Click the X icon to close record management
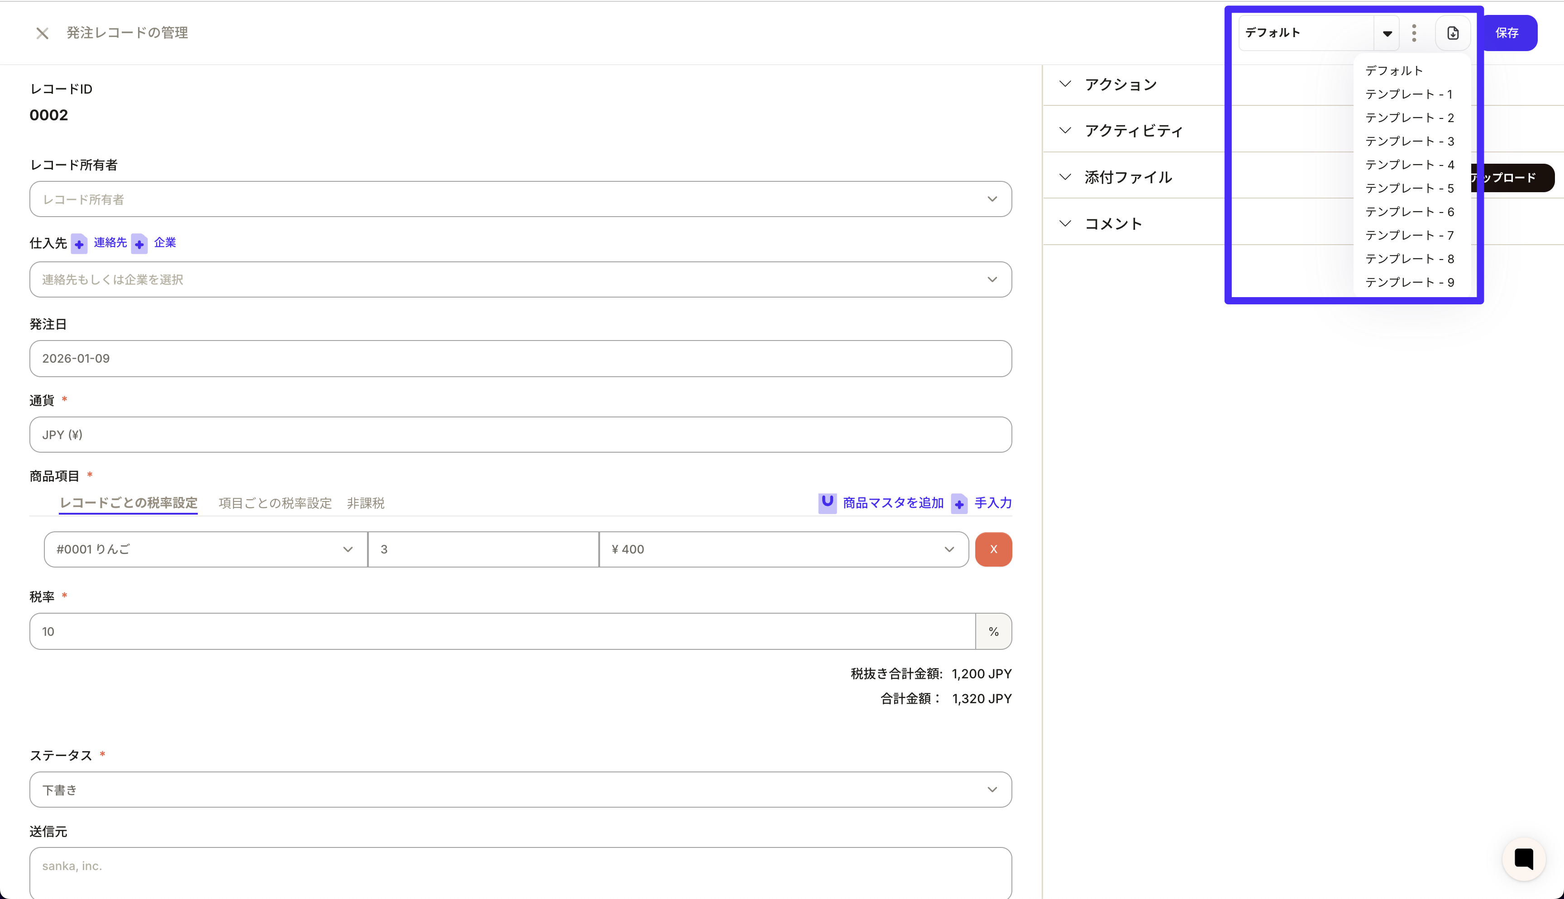Viewport: 1564px width, 899px height. pyautogui.click(x=42, y=33)
